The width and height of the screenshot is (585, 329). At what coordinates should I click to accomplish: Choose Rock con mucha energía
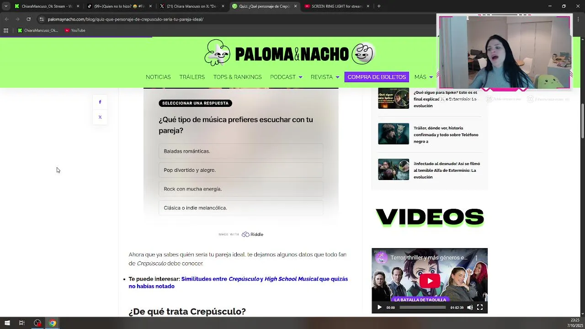coord(241,189)
